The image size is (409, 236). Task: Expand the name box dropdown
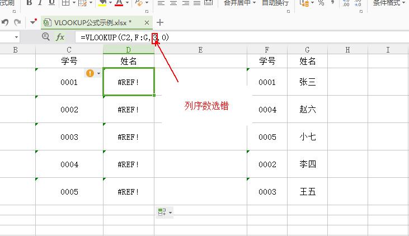pyautogui.click(x=16, y=37)
